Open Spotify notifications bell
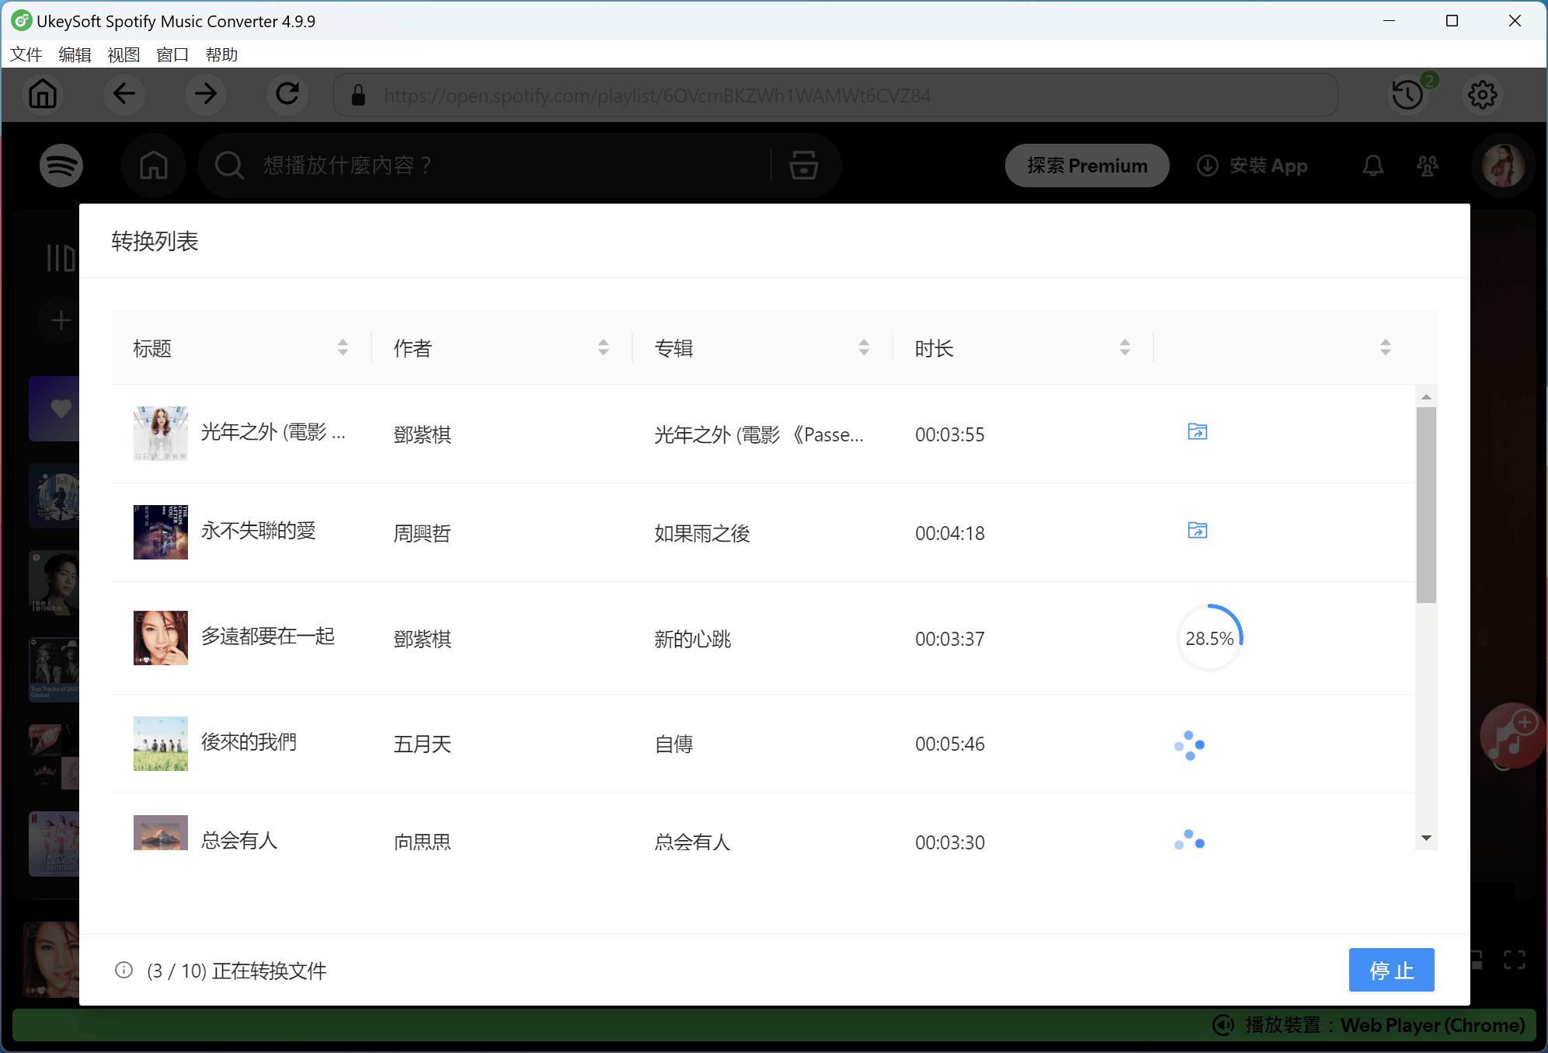The width and height of the screenshot is (1548, 1053). point(1372,166)
